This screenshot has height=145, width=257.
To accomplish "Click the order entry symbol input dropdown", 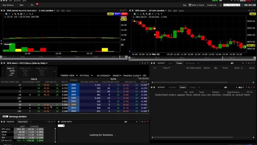I will pyautogui.click(x=61, y=126).
